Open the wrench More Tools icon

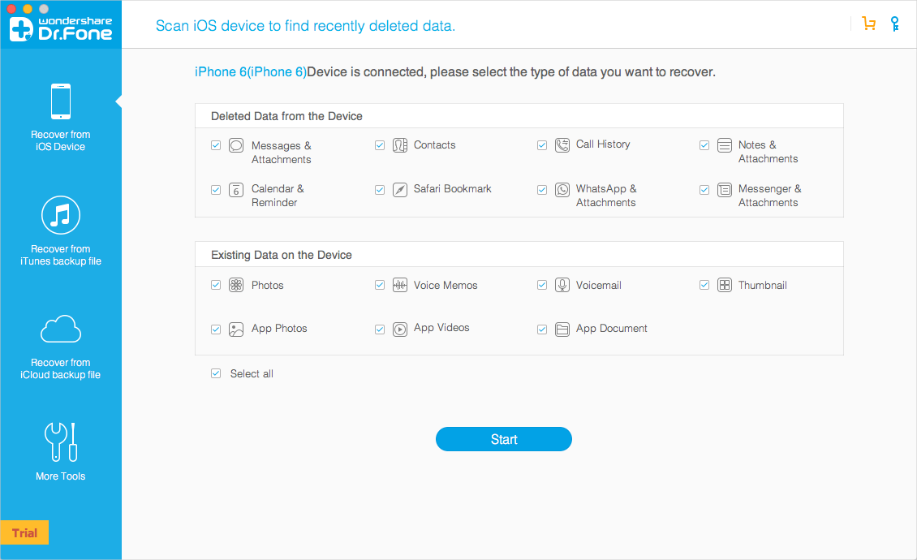pyautogui.click(x=61, y=442)
